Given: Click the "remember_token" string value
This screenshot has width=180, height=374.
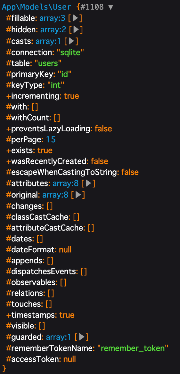Looking at the screenshot, I should click(133, 348).
